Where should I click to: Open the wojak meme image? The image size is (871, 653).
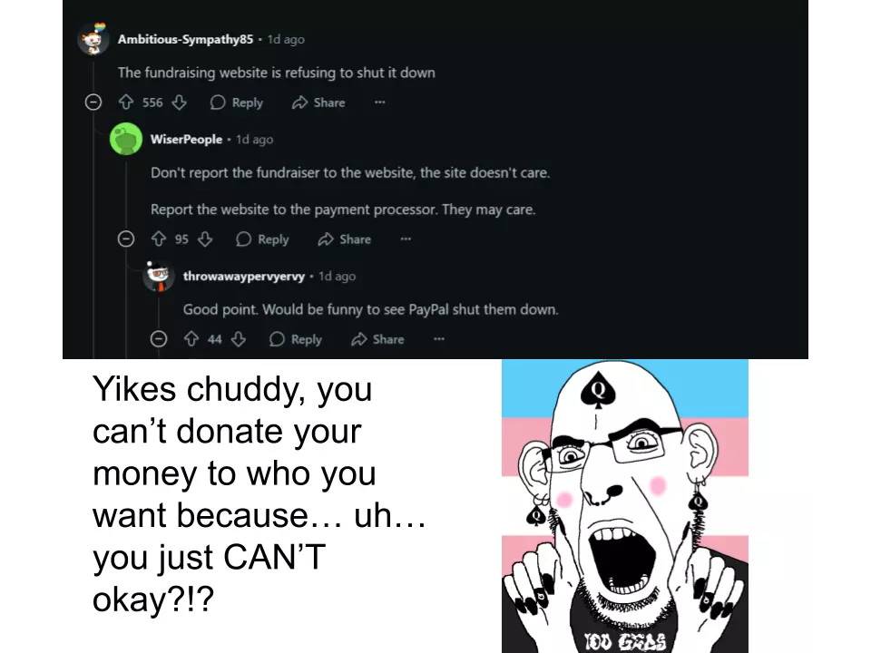click(625, 506)
